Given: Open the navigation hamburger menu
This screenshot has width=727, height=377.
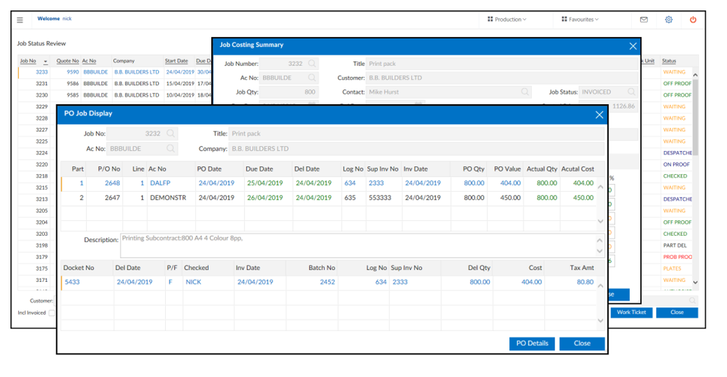Looking at the screenshot, I should (20, 19).
